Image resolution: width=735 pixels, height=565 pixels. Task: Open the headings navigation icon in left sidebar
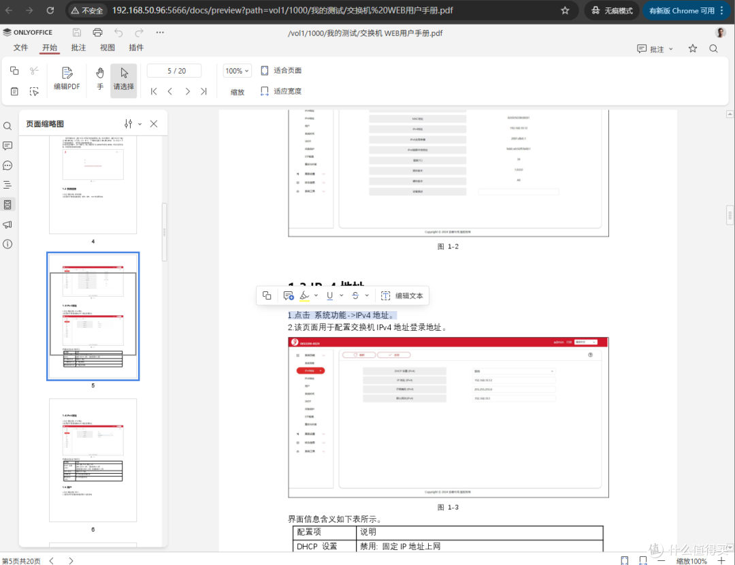point(7,184)
